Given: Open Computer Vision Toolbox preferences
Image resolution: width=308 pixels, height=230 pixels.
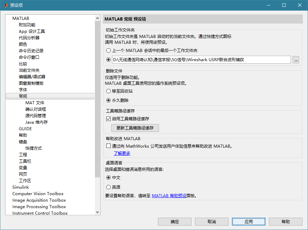Looking at the screenshot, I should pos(38,193).
